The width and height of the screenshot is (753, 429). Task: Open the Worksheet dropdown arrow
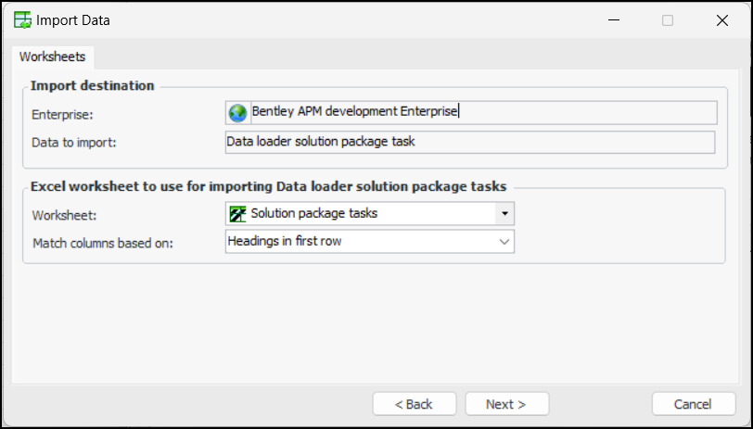[504, 213]
